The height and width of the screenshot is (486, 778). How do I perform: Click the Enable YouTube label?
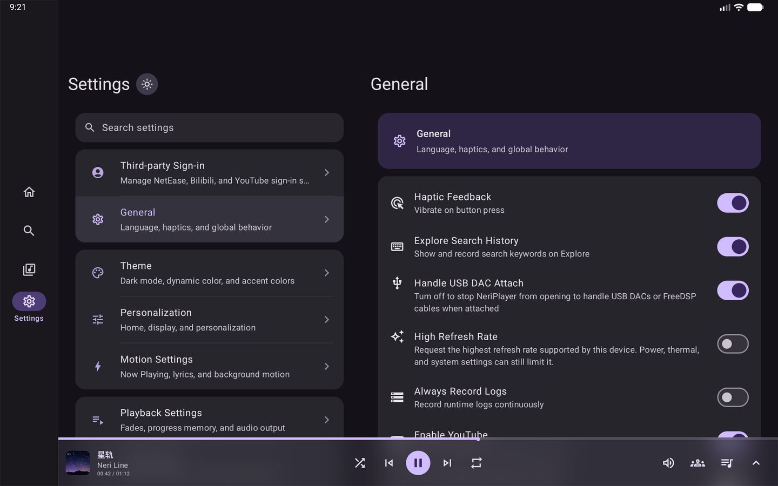pos(451,434)
